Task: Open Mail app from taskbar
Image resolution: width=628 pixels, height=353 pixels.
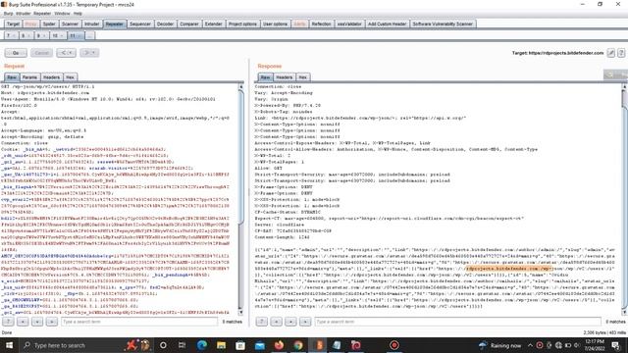Action: pyautogui.click(x=260, y=345)
